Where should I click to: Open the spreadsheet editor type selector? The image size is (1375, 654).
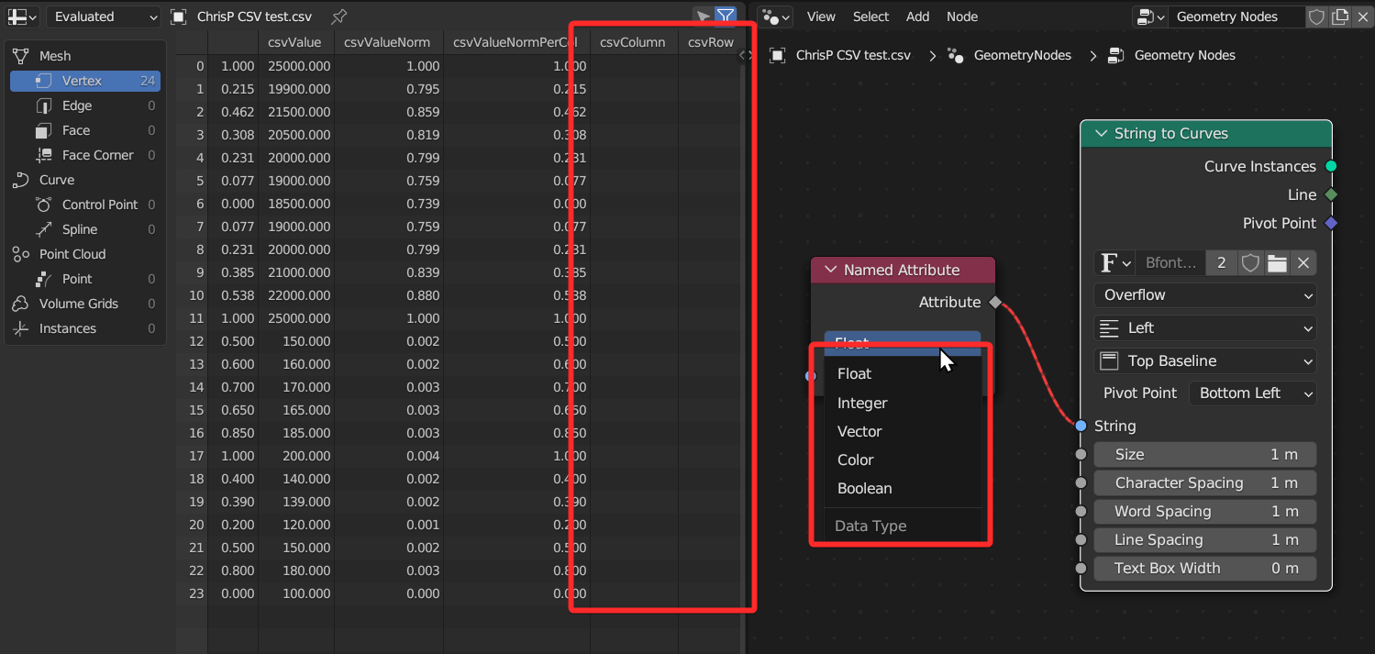click(22, 17)
